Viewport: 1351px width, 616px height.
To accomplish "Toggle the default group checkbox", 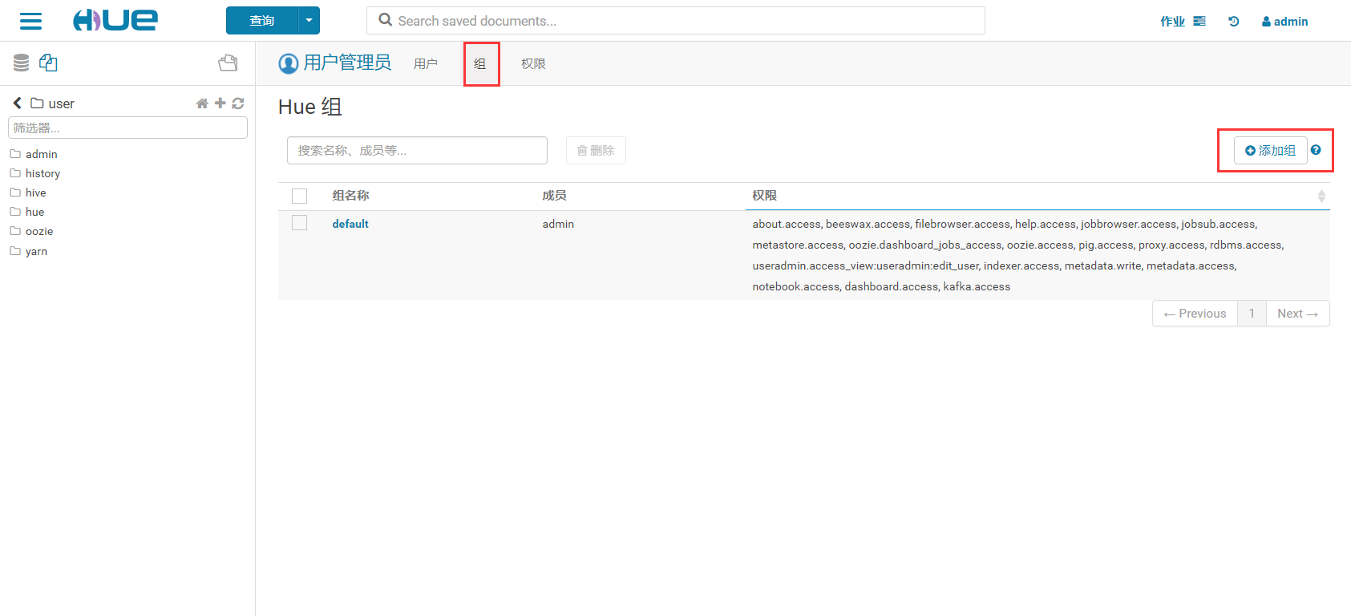I will pyautogui.click(x=300, y=223).
